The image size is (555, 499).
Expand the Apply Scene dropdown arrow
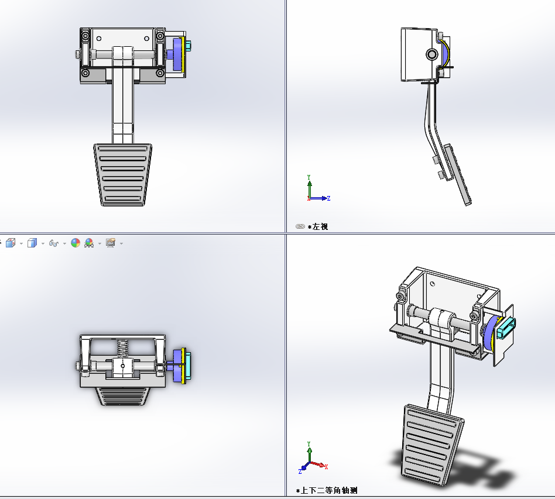[x=100, y=244]
